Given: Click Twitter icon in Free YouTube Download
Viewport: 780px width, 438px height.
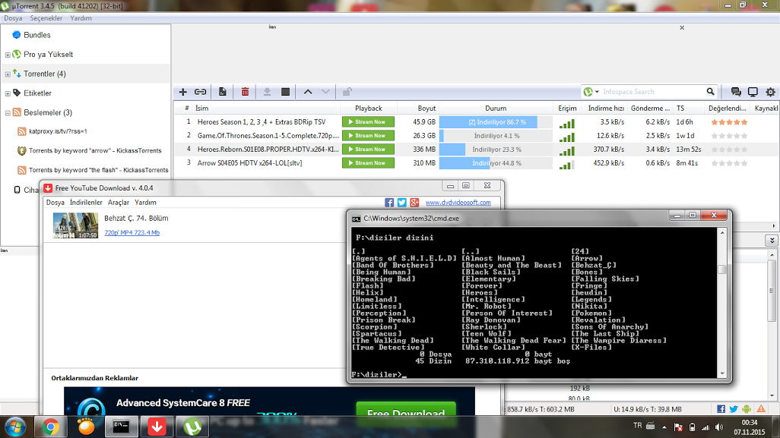Looking at the screenshot, I should tap(402, 203).
